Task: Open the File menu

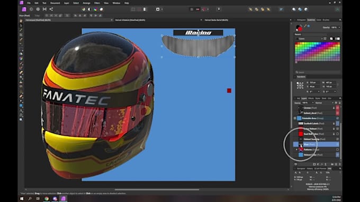Action: click(x=29, y=3)
